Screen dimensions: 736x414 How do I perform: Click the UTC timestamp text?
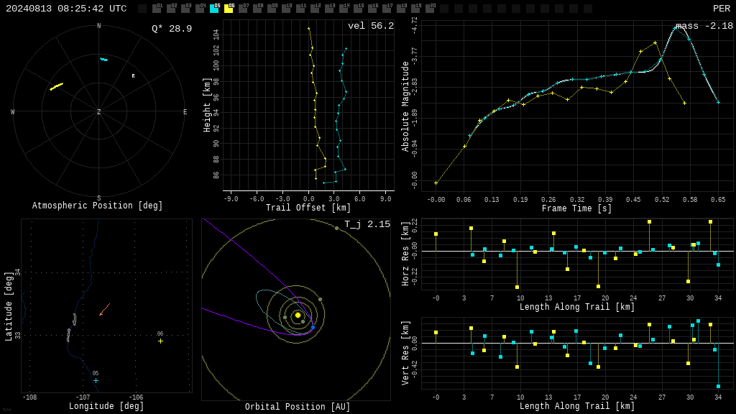point(66,9)
